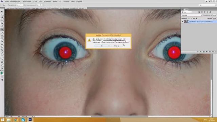217x122 pixels.
Task: Select the Paint Bucket tool
Action: 2,44
